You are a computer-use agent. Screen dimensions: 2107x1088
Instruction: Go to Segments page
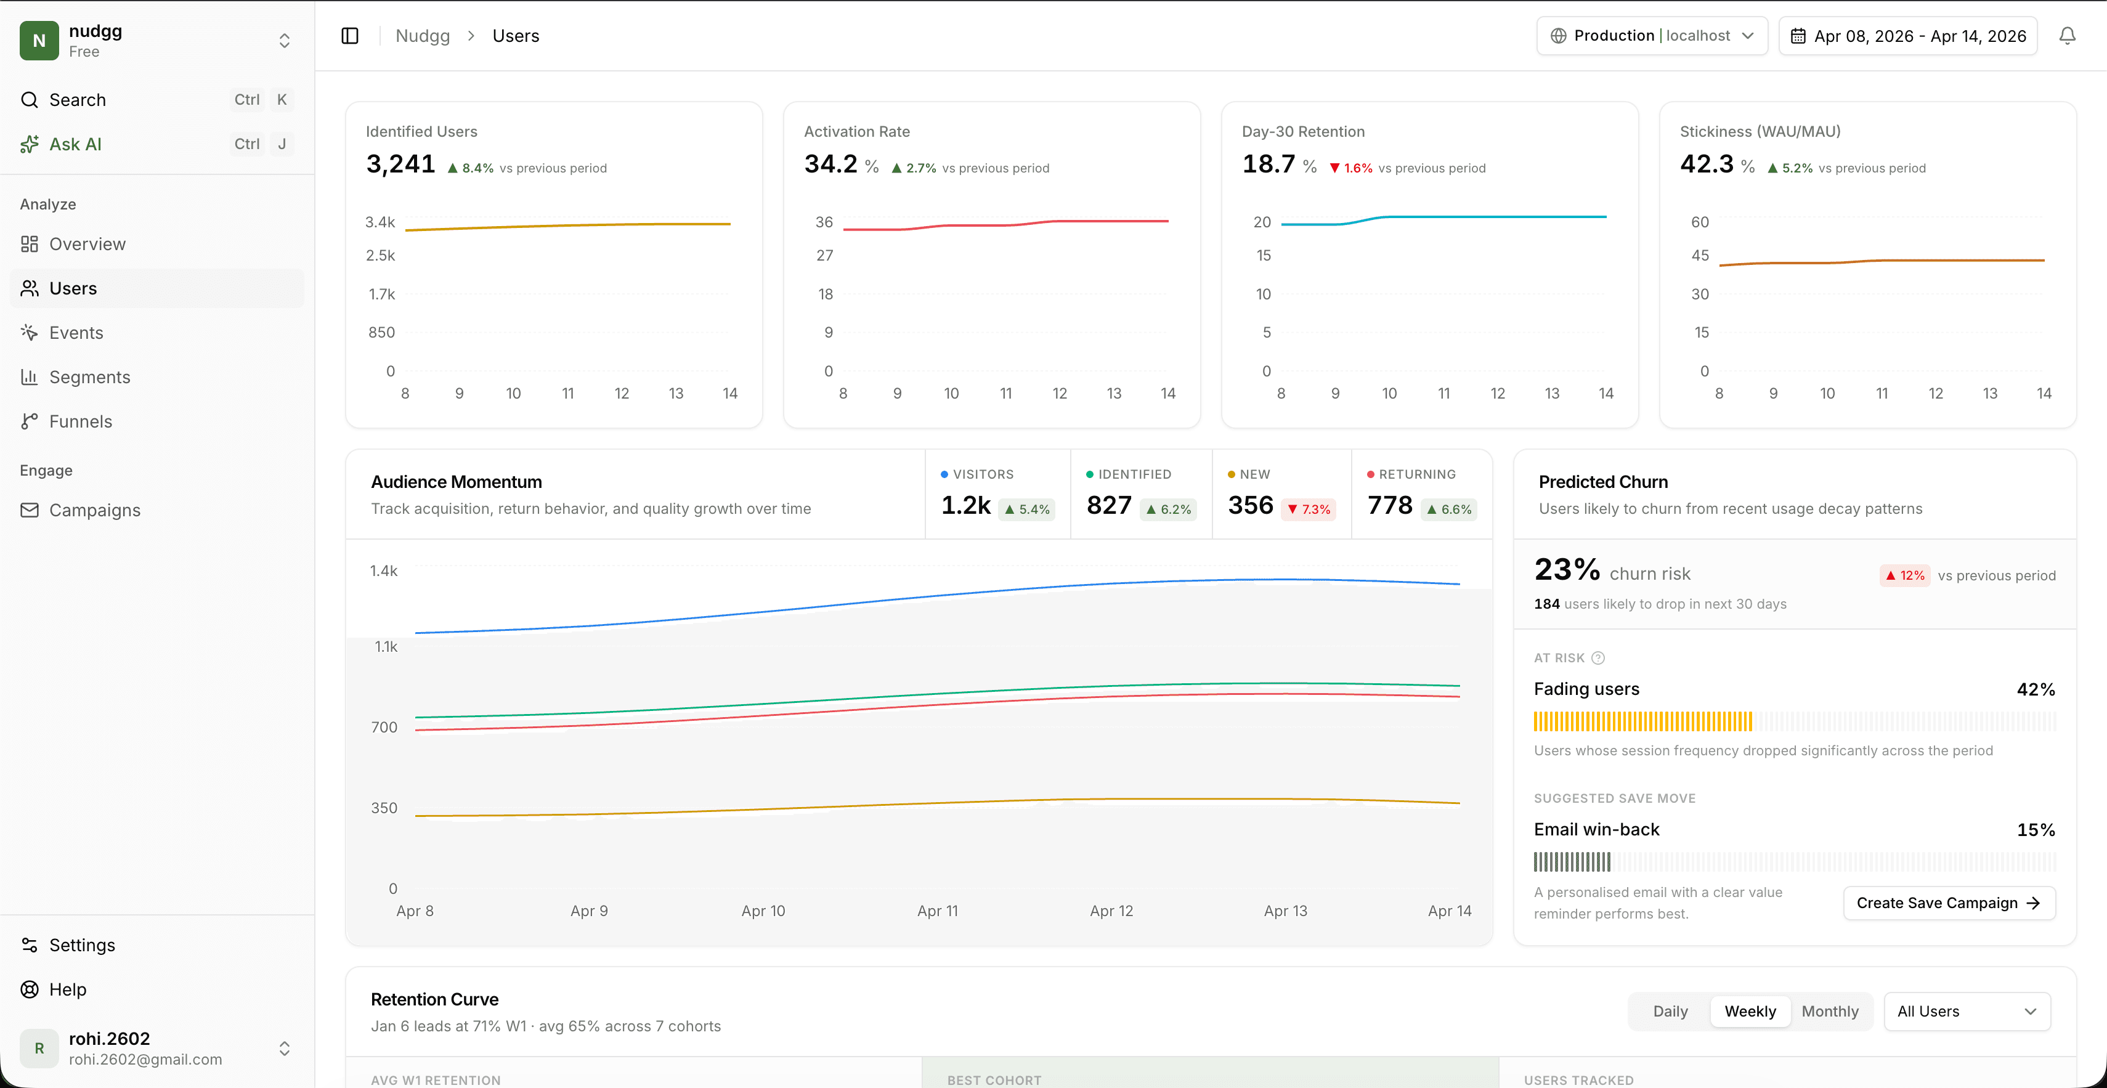[x=157, y=377]
